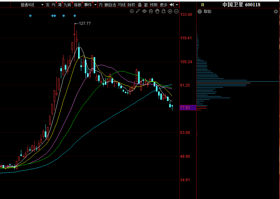Click the 105.24 price axis label
280x199 pixels.
[x=186, y=62]
